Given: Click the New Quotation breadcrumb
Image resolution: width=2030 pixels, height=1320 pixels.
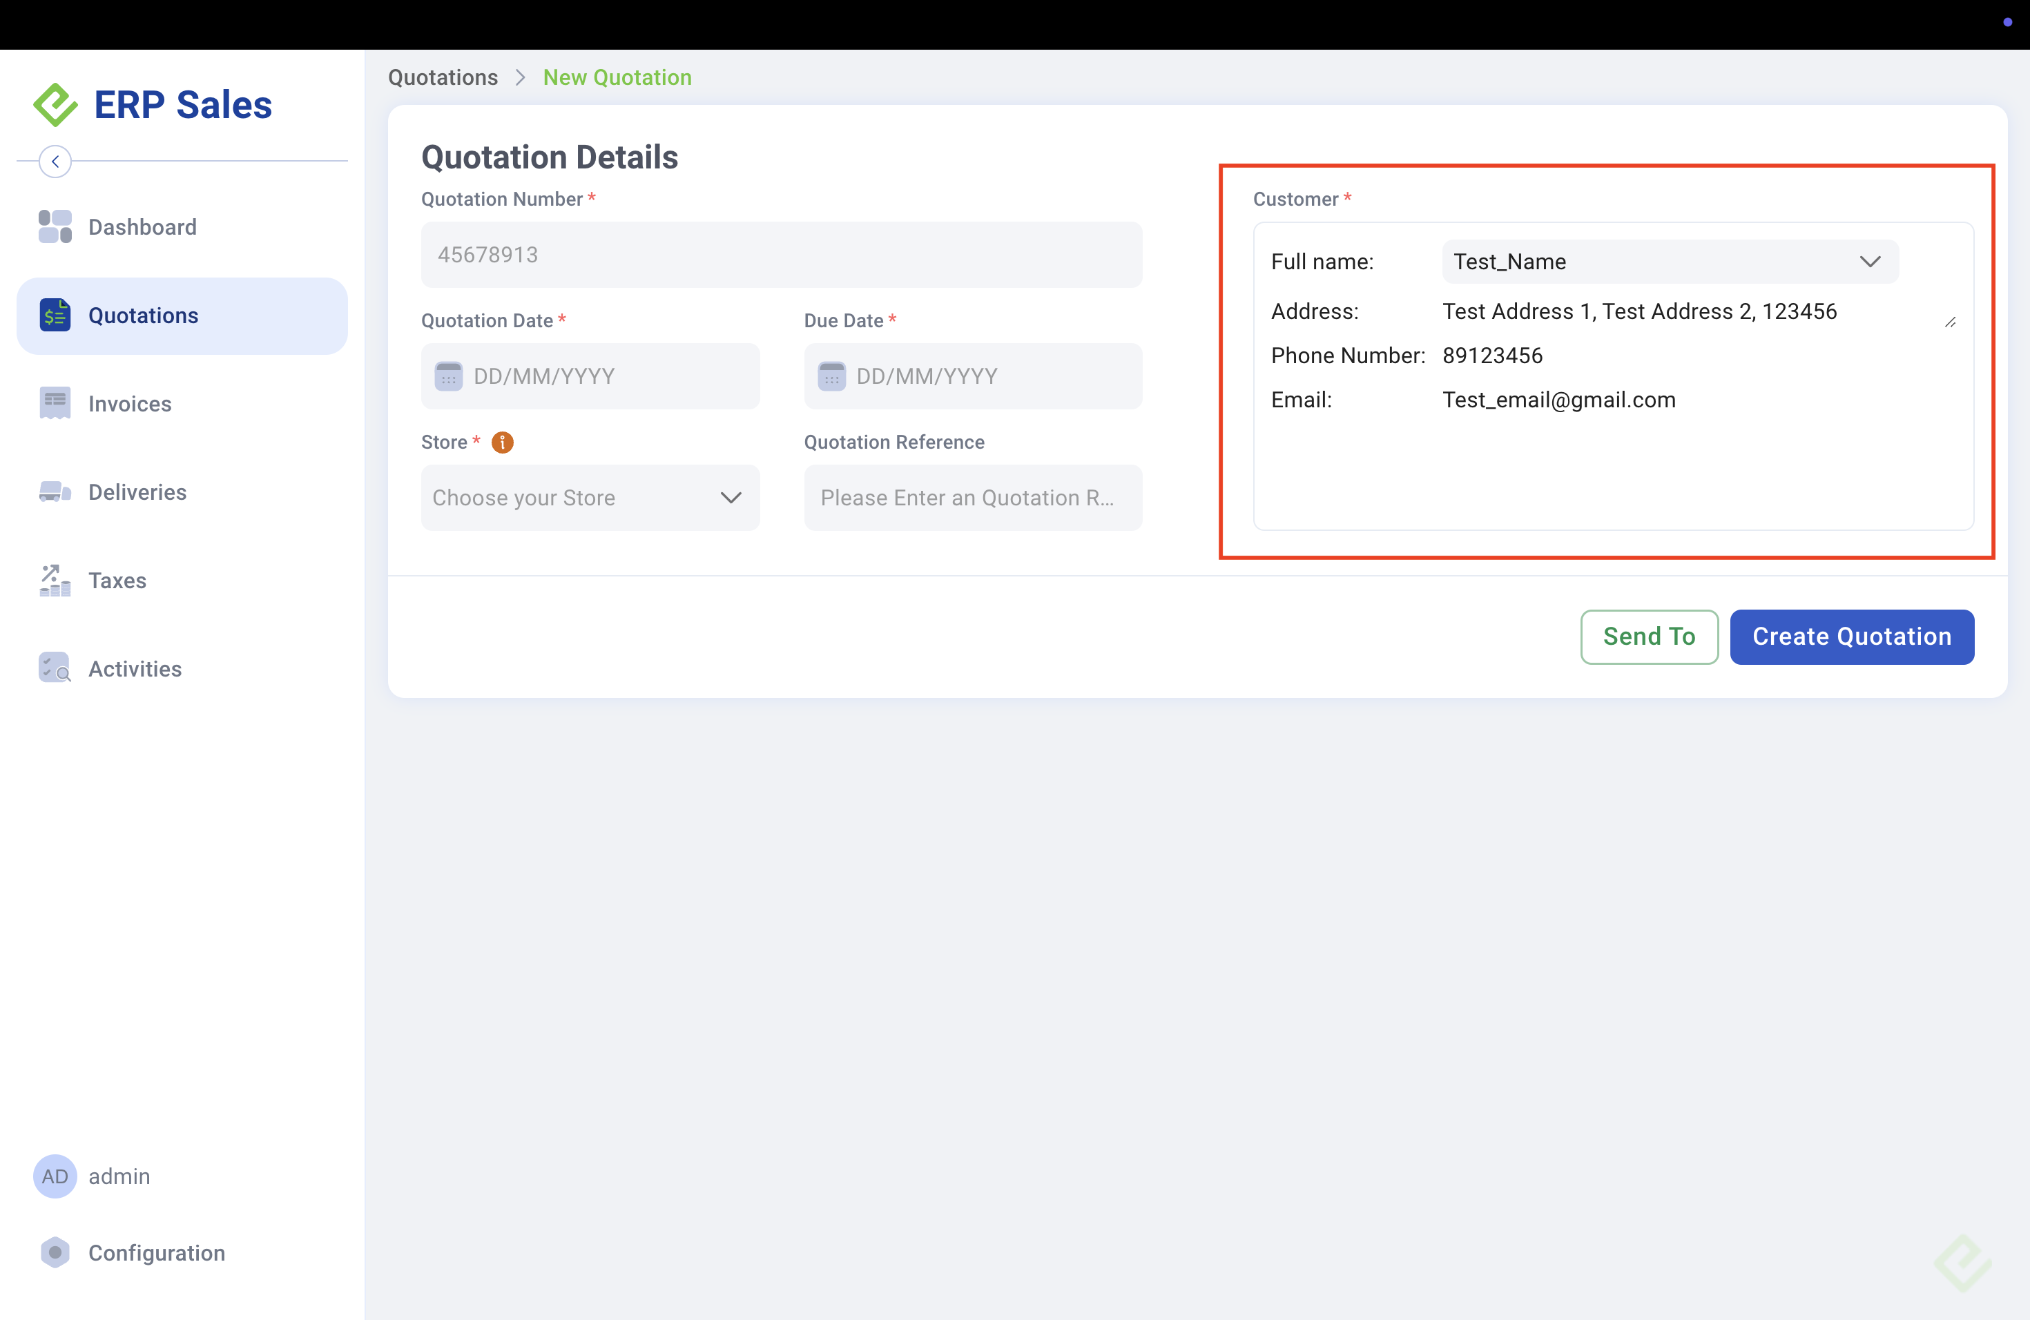Looking at the screenshot, I should (x=617, y=77).
